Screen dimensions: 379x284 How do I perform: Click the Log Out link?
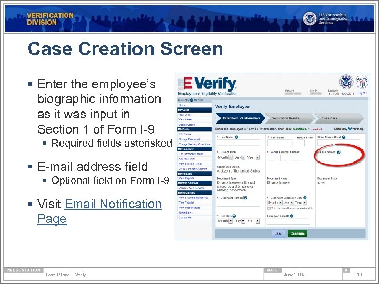tap(362, 93)
